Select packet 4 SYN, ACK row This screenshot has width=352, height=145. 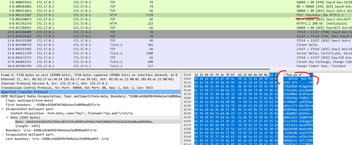pyautogui.click(x=176, y=6)
